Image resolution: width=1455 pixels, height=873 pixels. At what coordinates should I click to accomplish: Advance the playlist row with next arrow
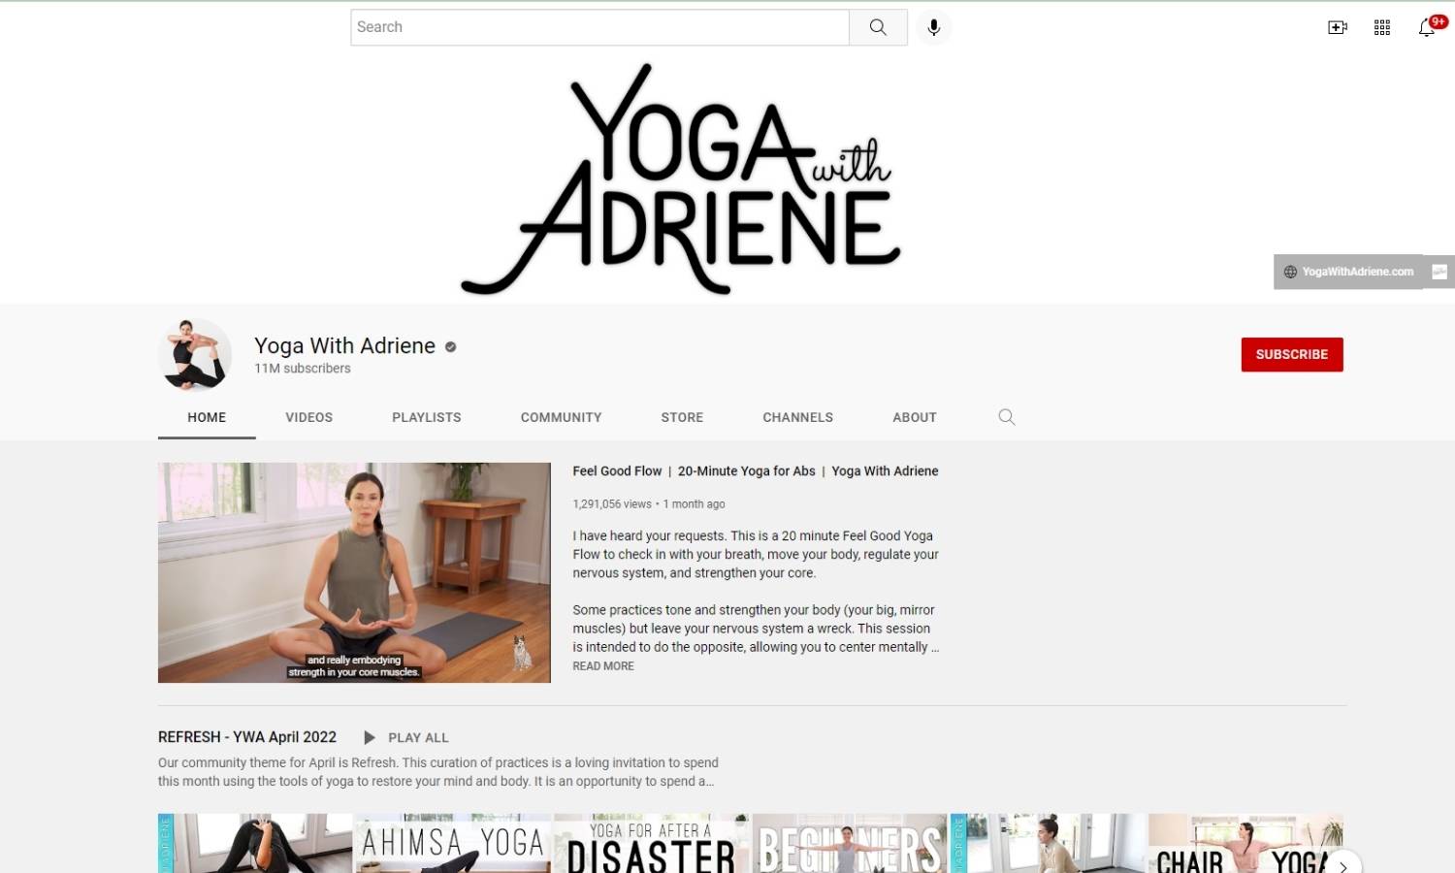[1343, 865]
